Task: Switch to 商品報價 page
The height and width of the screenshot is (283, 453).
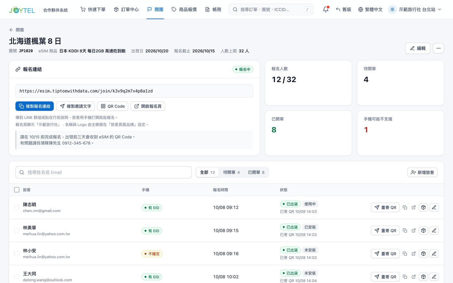Action: coord(184,9)
